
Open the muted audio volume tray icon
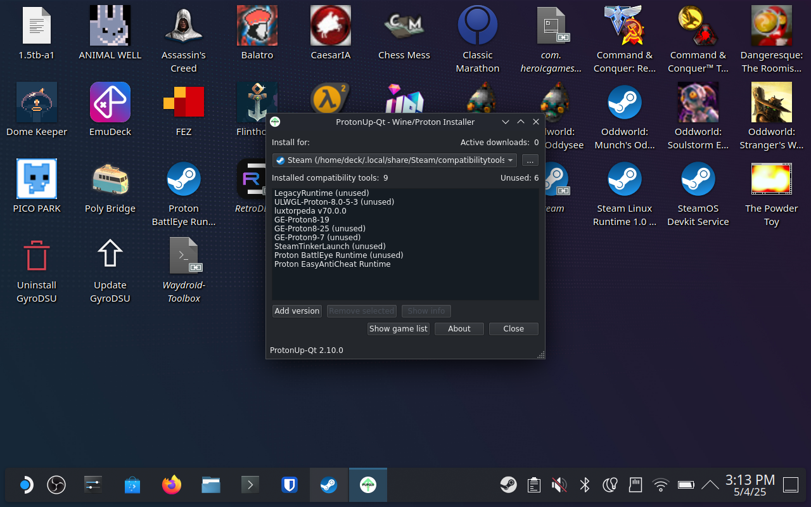(559, 485)
